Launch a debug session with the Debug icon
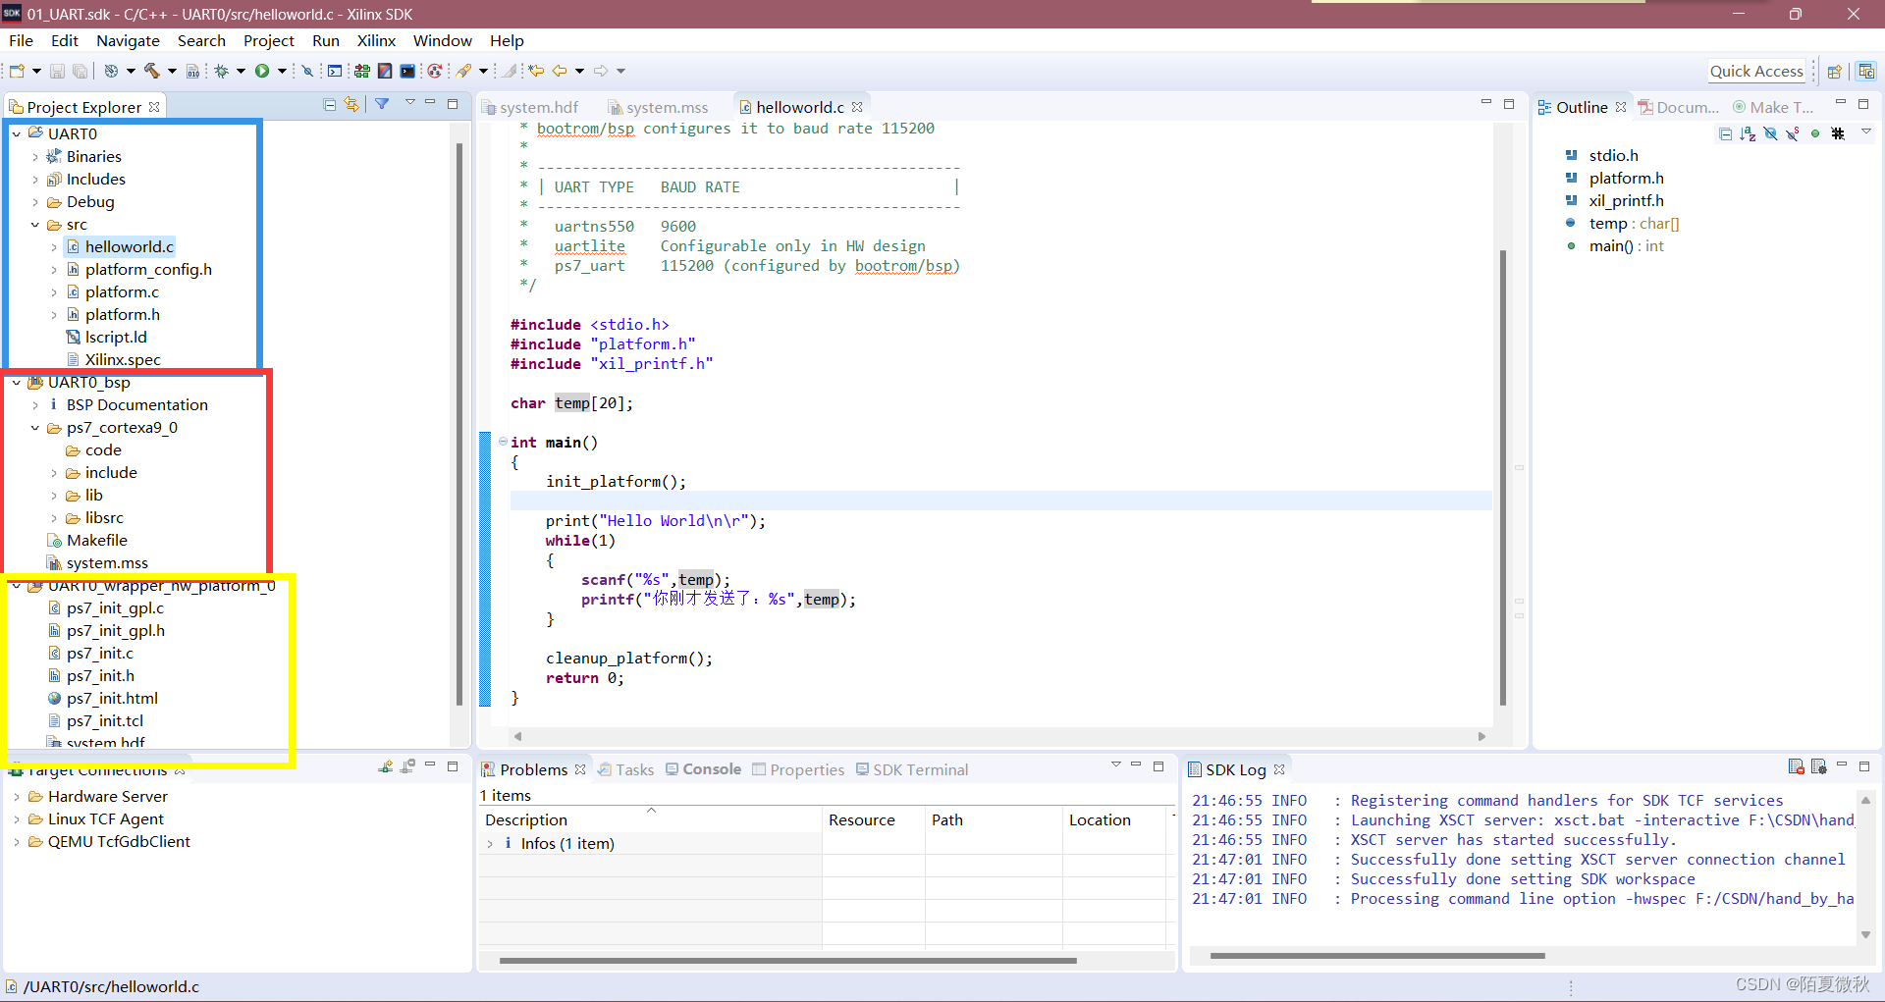 tap(221, 70)
